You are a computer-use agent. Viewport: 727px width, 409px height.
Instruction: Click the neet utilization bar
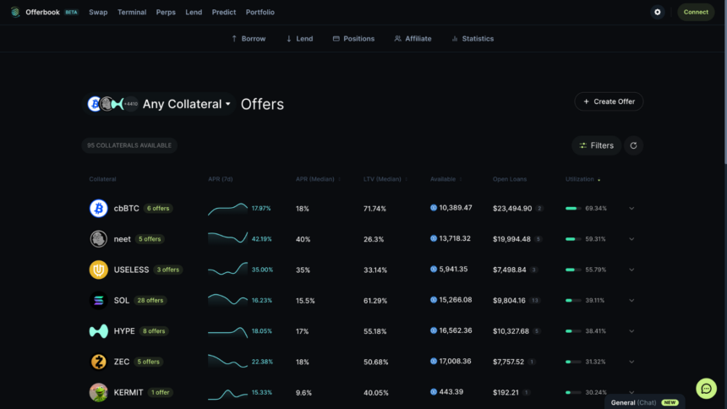pyautogui.click(x=573, y=239)
